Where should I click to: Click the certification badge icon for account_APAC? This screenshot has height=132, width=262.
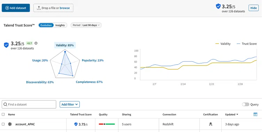pyautogui.click(x=211, y=124)
